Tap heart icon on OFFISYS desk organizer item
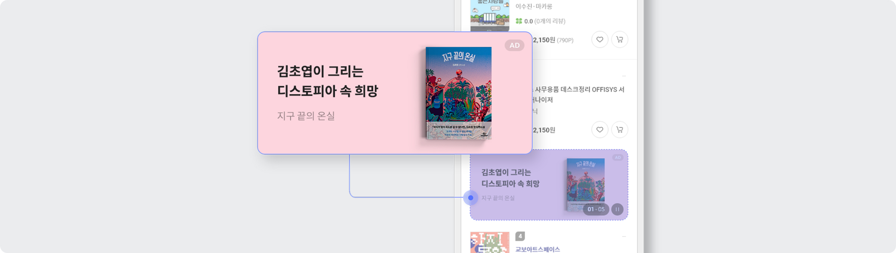This screenshot has width=896, height=253. click(600, 129)
